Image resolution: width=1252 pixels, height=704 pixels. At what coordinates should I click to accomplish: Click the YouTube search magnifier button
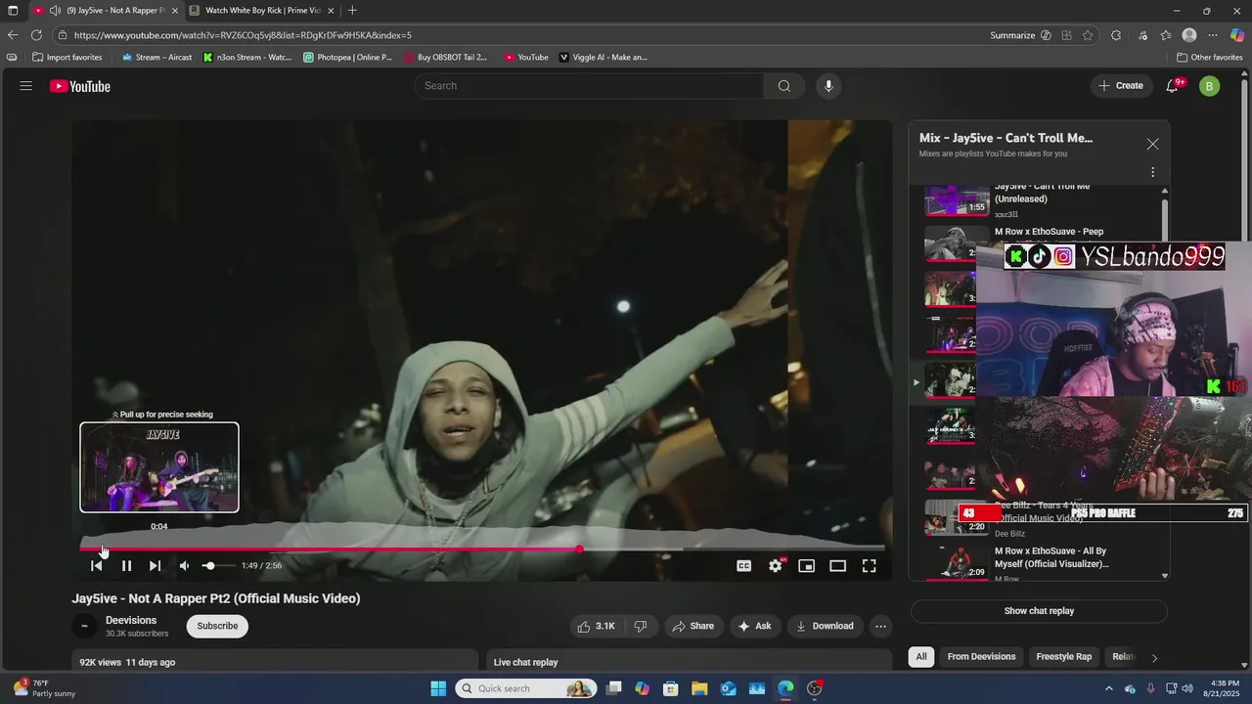coord(783,86)
